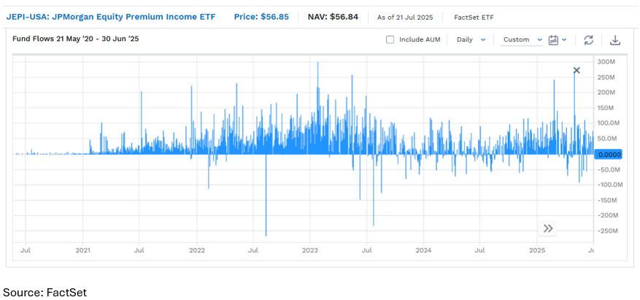The height and width of the screenshot is (300, 640).
Task: Click the -250M axis label
Action: point(607,231)
